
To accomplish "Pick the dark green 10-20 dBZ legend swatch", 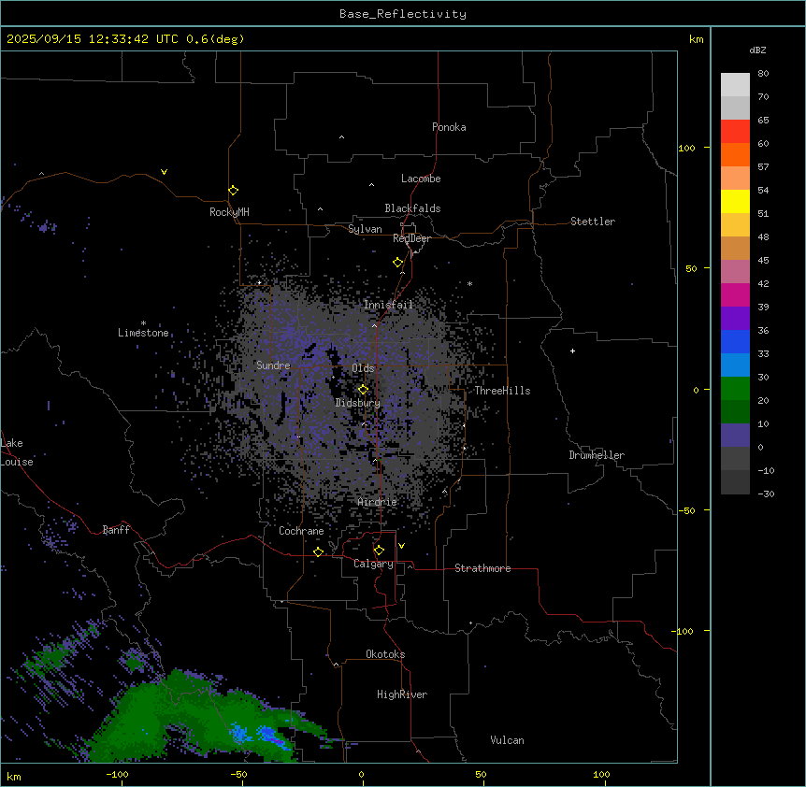I will click(x=735, y=412).
